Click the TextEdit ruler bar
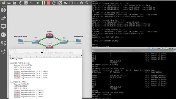 coord(46,56)
